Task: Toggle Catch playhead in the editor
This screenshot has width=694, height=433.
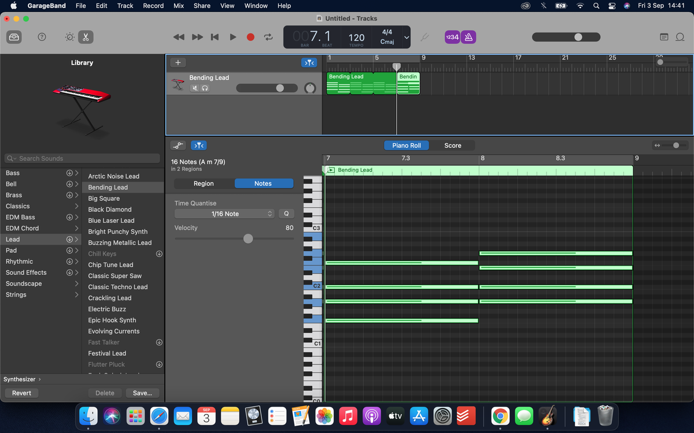Action: coord(198,145)
